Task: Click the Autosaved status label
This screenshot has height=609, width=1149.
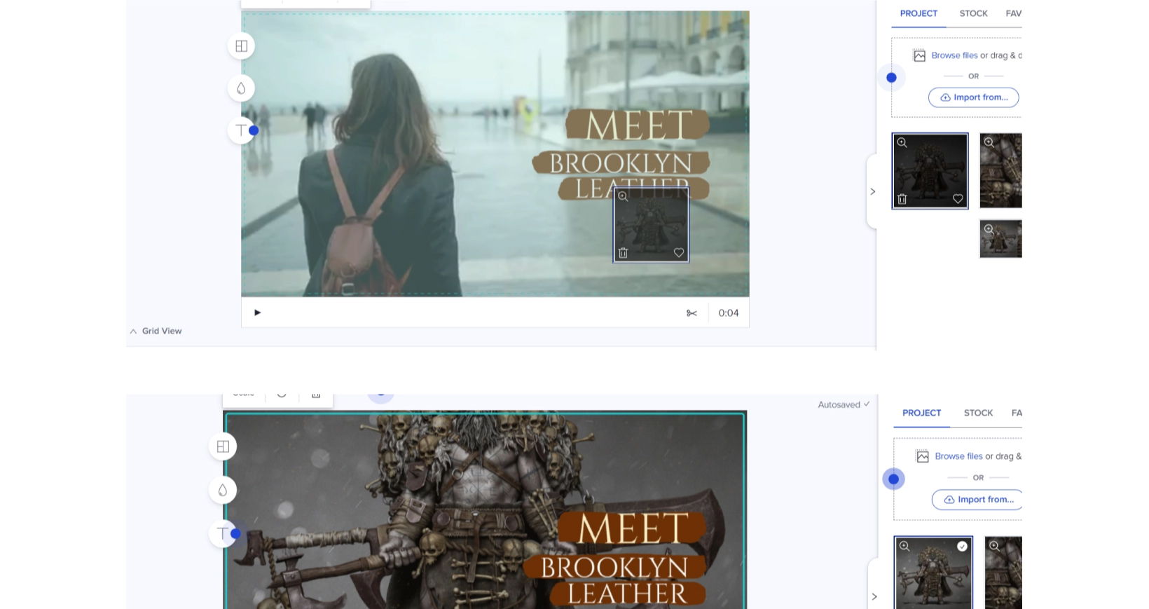Action: click(844, 404)
